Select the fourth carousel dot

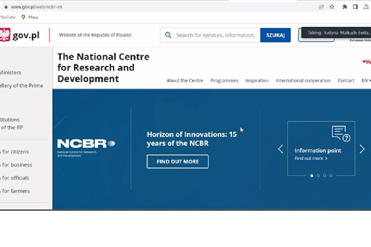[x=331, y=176]
